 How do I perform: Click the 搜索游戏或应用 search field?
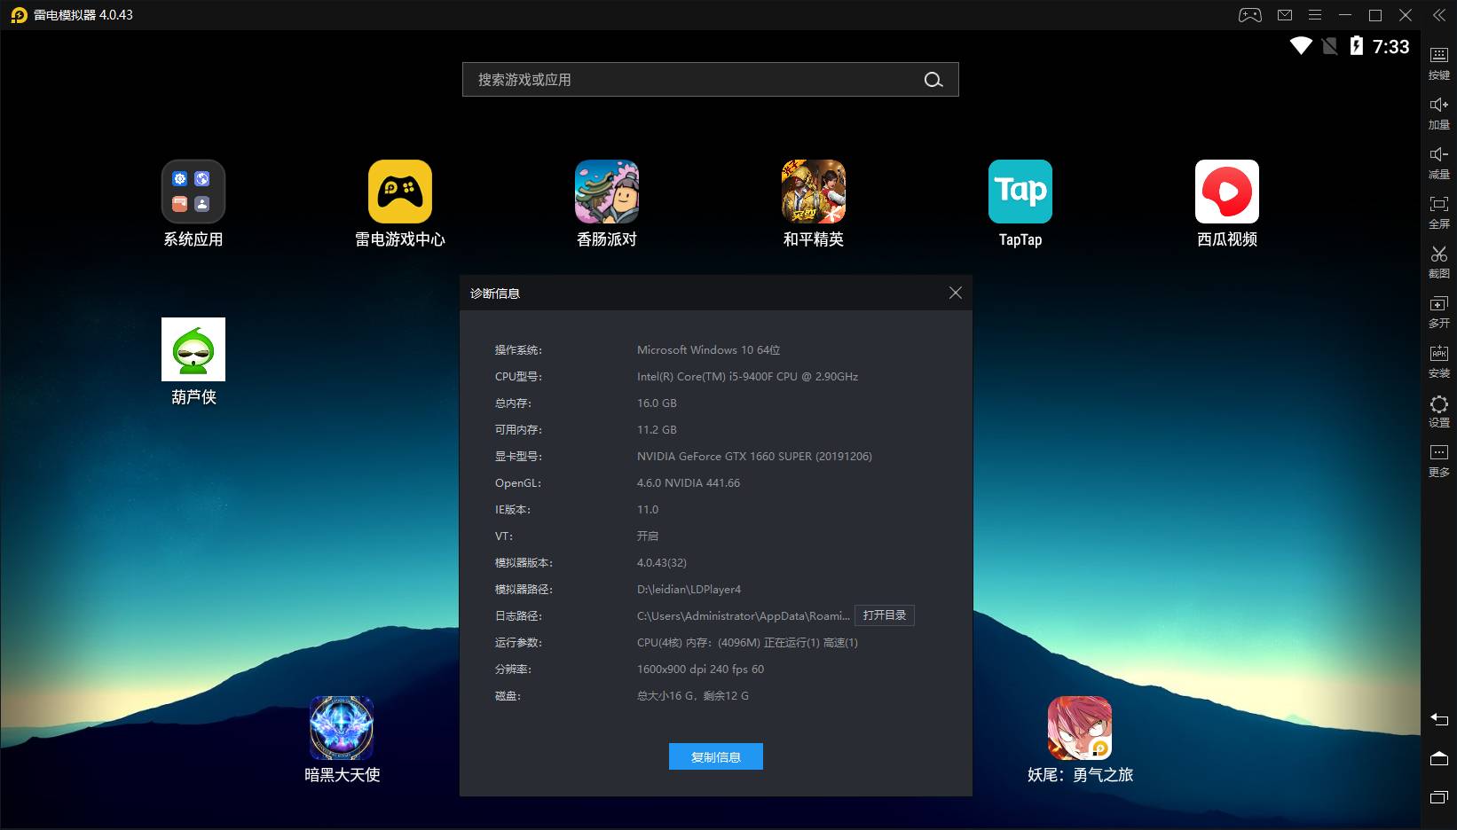[692, 80]
